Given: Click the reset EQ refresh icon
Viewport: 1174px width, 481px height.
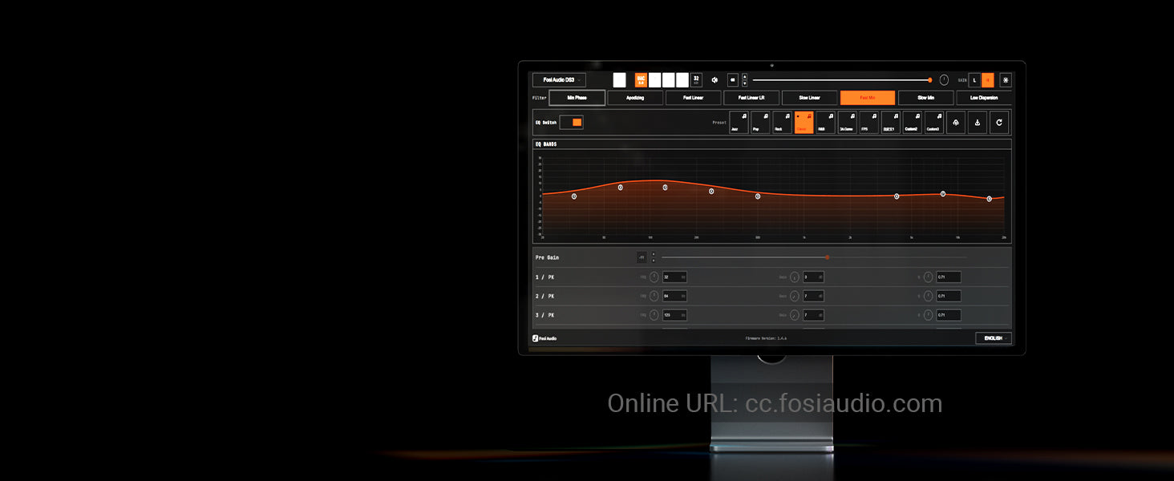Looking at the screenshot, I should 999,123.
